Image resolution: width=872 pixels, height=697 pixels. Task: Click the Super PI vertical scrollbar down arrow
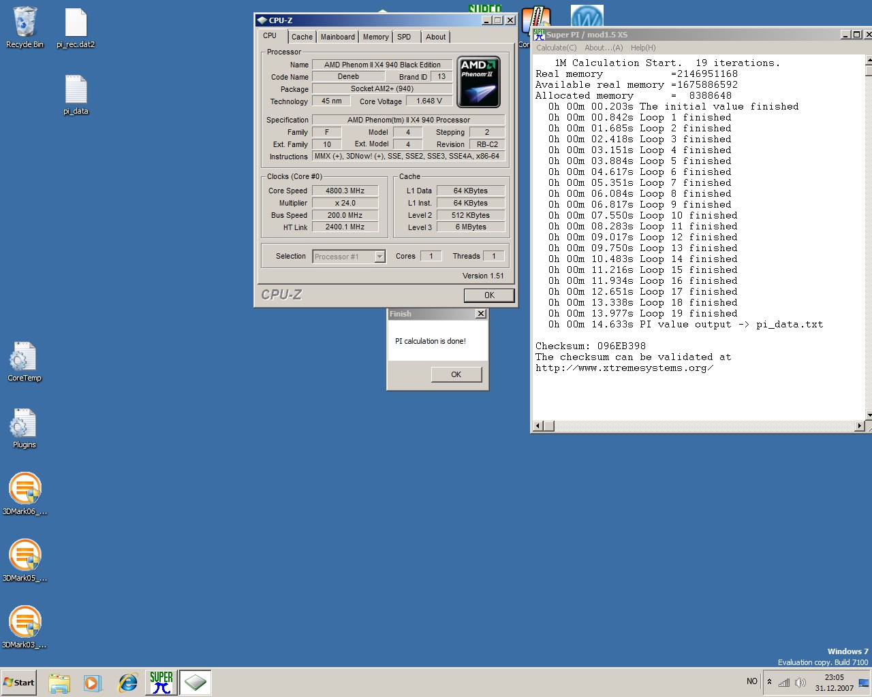coord(869,415)
